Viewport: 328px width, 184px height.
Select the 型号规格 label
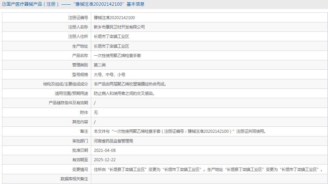point(80,74)
